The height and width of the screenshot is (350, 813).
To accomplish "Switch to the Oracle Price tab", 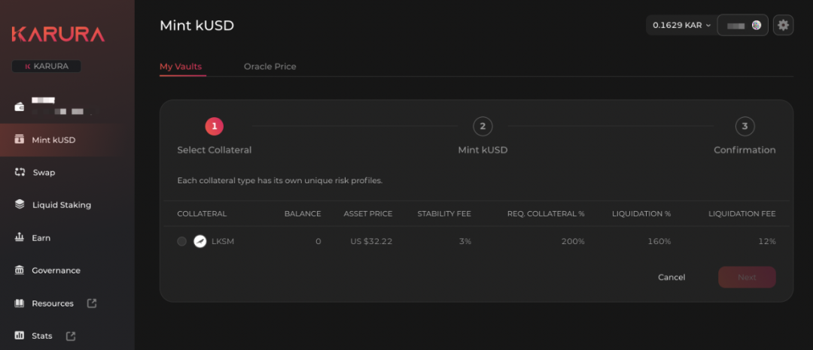I will point(269,66).
